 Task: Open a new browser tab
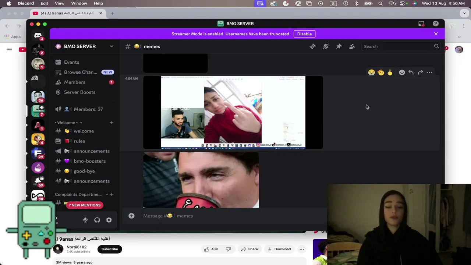point(112,13)
